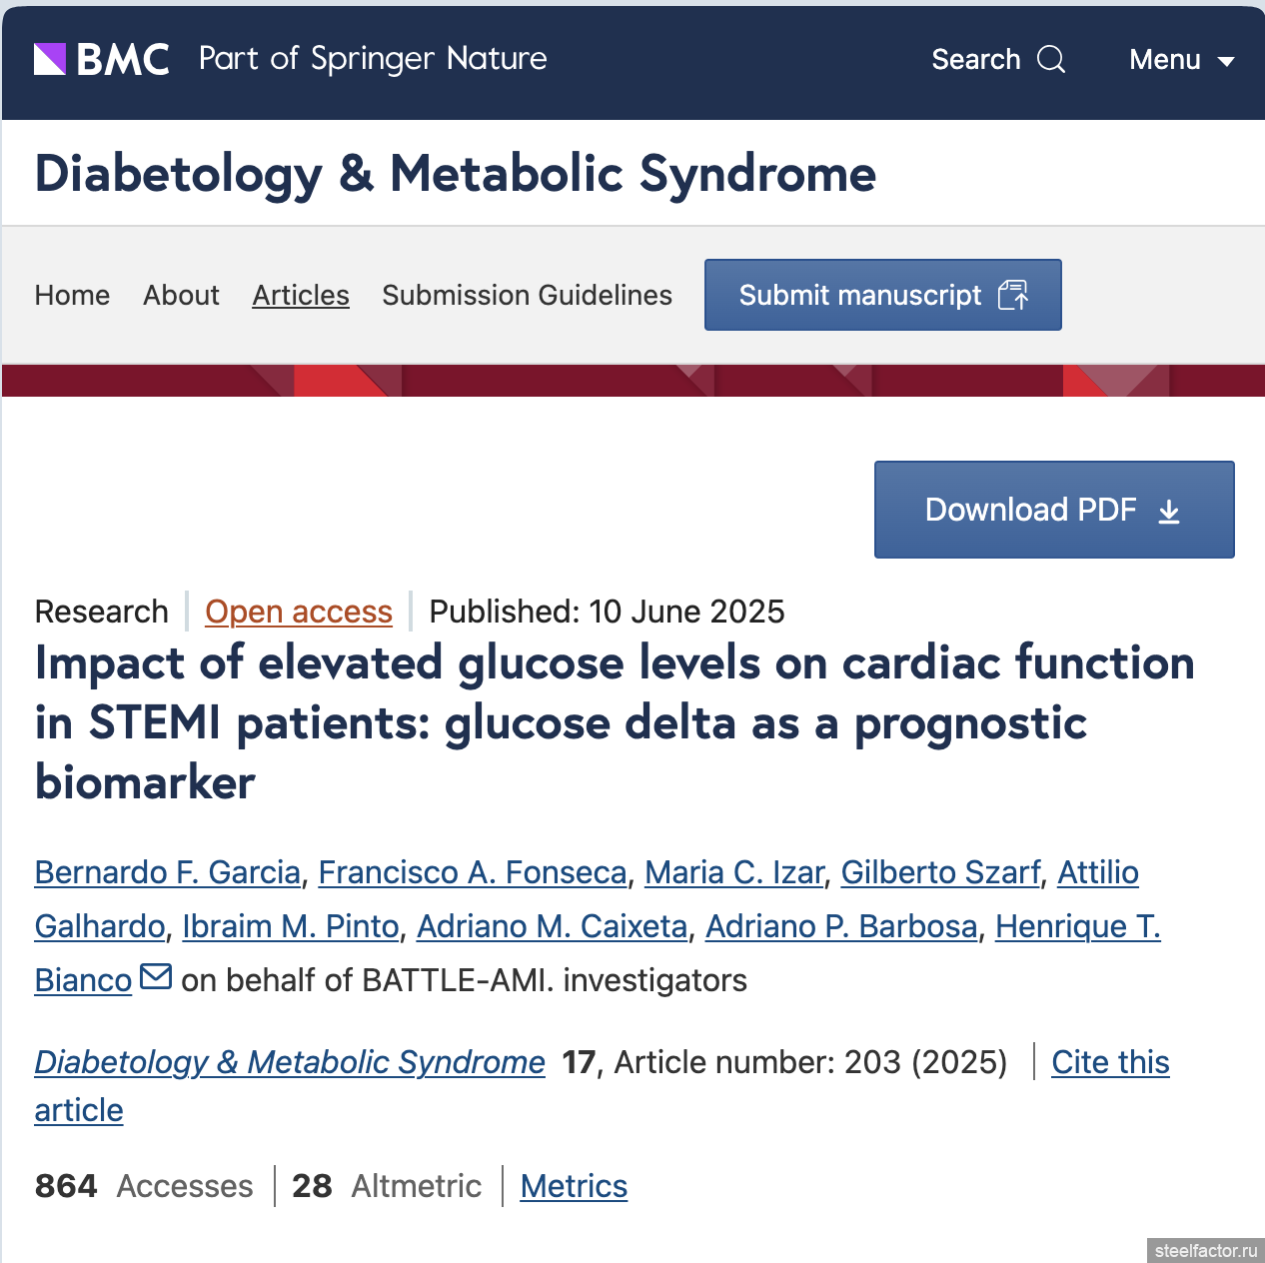View author Maria C. Izar
Screen dimensions: 1265x1263
(734, 872)
